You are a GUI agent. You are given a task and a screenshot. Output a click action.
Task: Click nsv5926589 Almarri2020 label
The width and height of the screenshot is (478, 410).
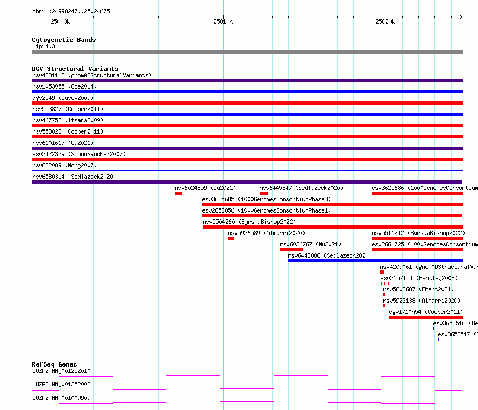(266, 233)
